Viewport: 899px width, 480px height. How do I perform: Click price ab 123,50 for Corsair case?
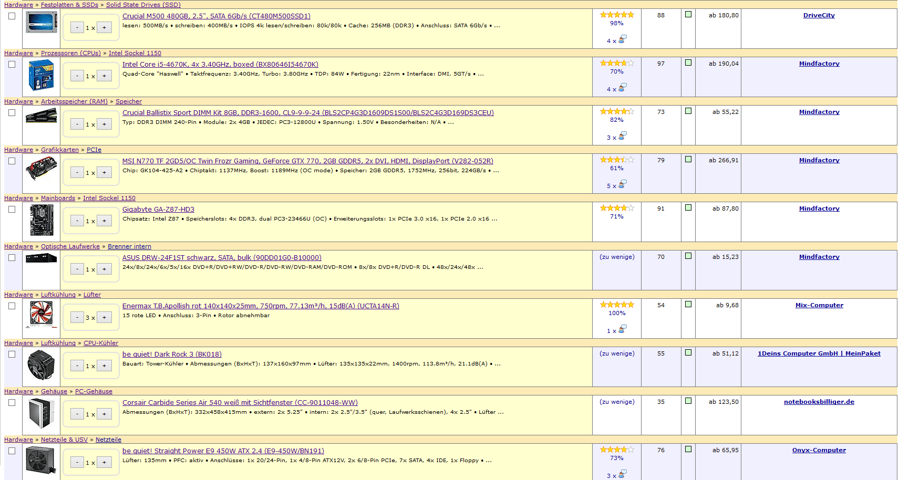(x=724, y=402)
